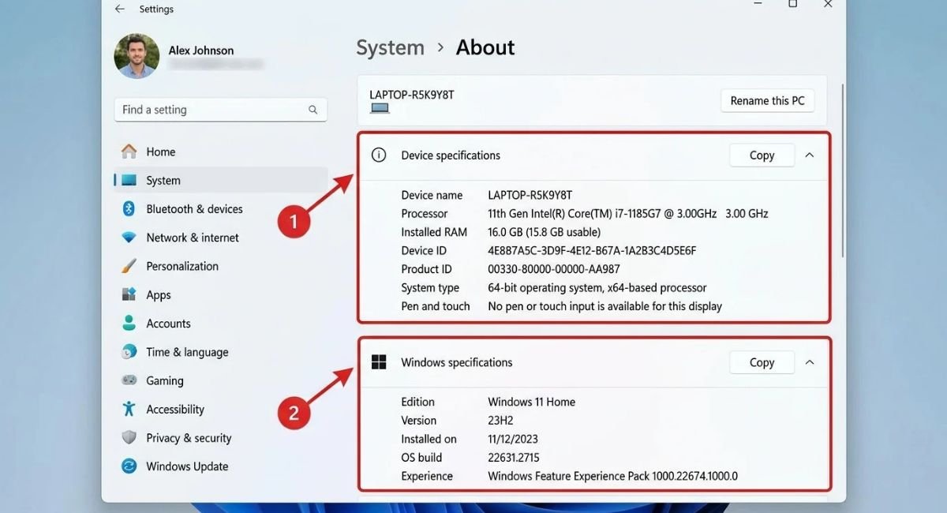Viewport: 947px width, 513px height.
Task: Click the back arrow in Settings title bar
Action: coord(119,9)
